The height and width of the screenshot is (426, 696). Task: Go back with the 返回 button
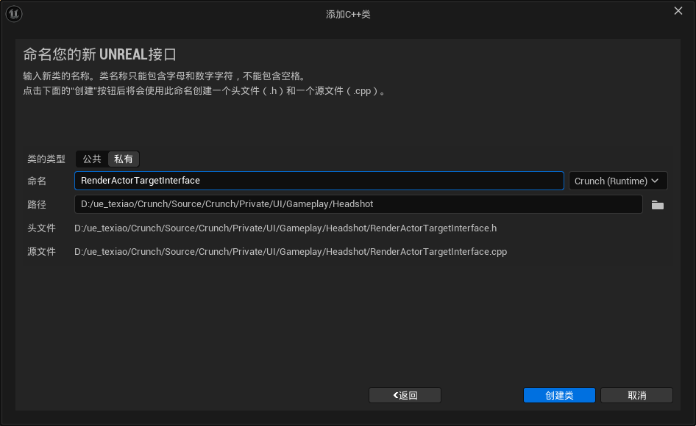(405, 395)
